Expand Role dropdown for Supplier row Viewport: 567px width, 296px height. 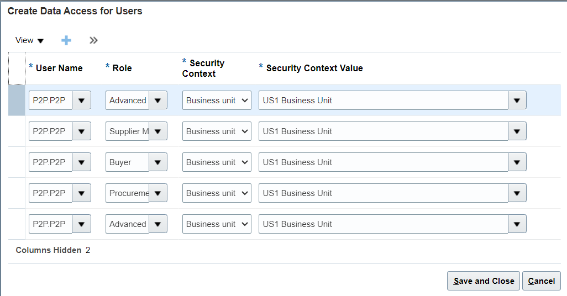point(158,131)
